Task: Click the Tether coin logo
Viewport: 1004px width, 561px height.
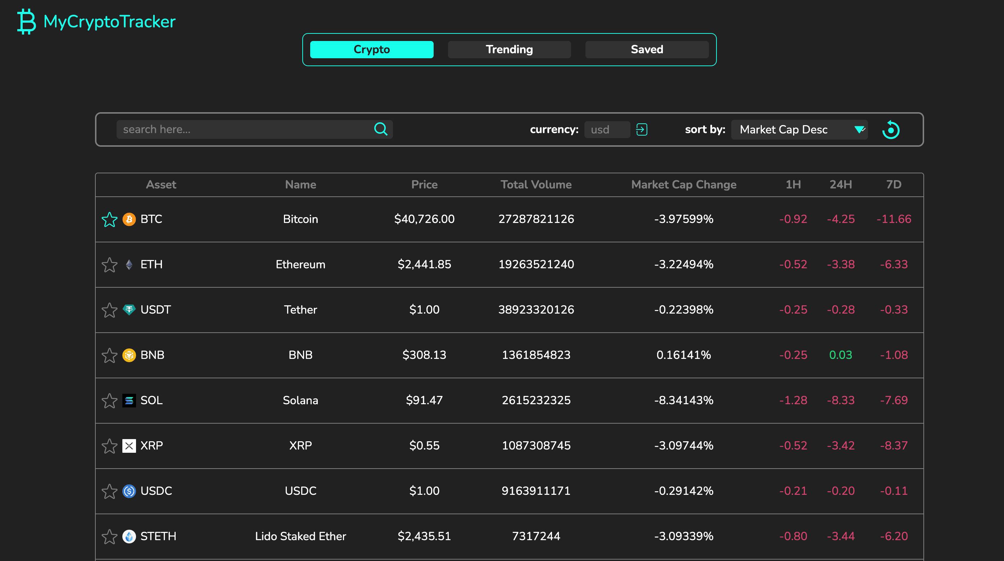Action: 129,310
